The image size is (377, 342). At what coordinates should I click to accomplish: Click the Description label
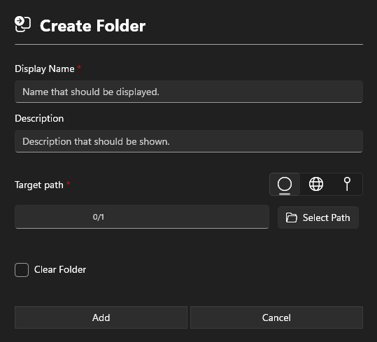click(x=39, y=118)
